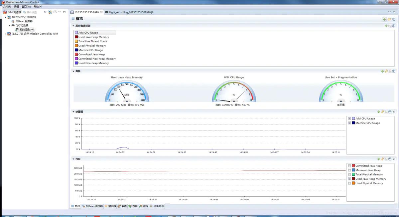399x217 pixels.
Task: Click add attribute plus icon in 内存 section
Action: pos(379,159)
